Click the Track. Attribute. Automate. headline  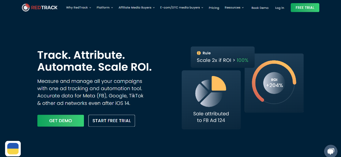[94, 61]
